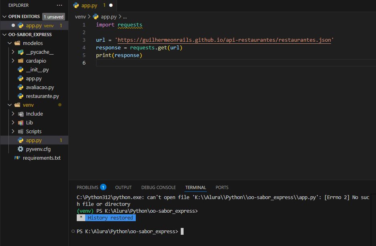The width and height of the screenshot is (376, 246).
Task: Click Python icon in app.py editor tab
Action: (x=76, y=5)
